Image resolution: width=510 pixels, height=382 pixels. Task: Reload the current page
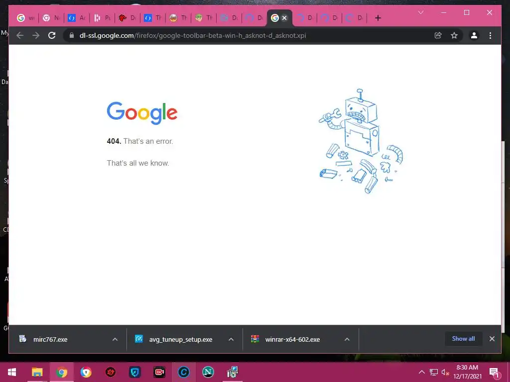point(52,35)
